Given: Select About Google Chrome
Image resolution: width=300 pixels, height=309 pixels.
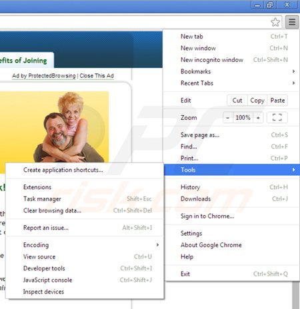Looking at the screenshot, I should tap(231, 245).
